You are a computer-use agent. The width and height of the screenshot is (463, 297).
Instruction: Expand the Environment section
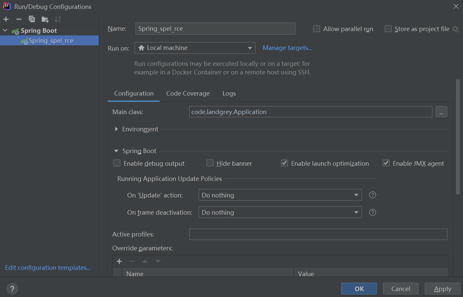coord(116,129)
